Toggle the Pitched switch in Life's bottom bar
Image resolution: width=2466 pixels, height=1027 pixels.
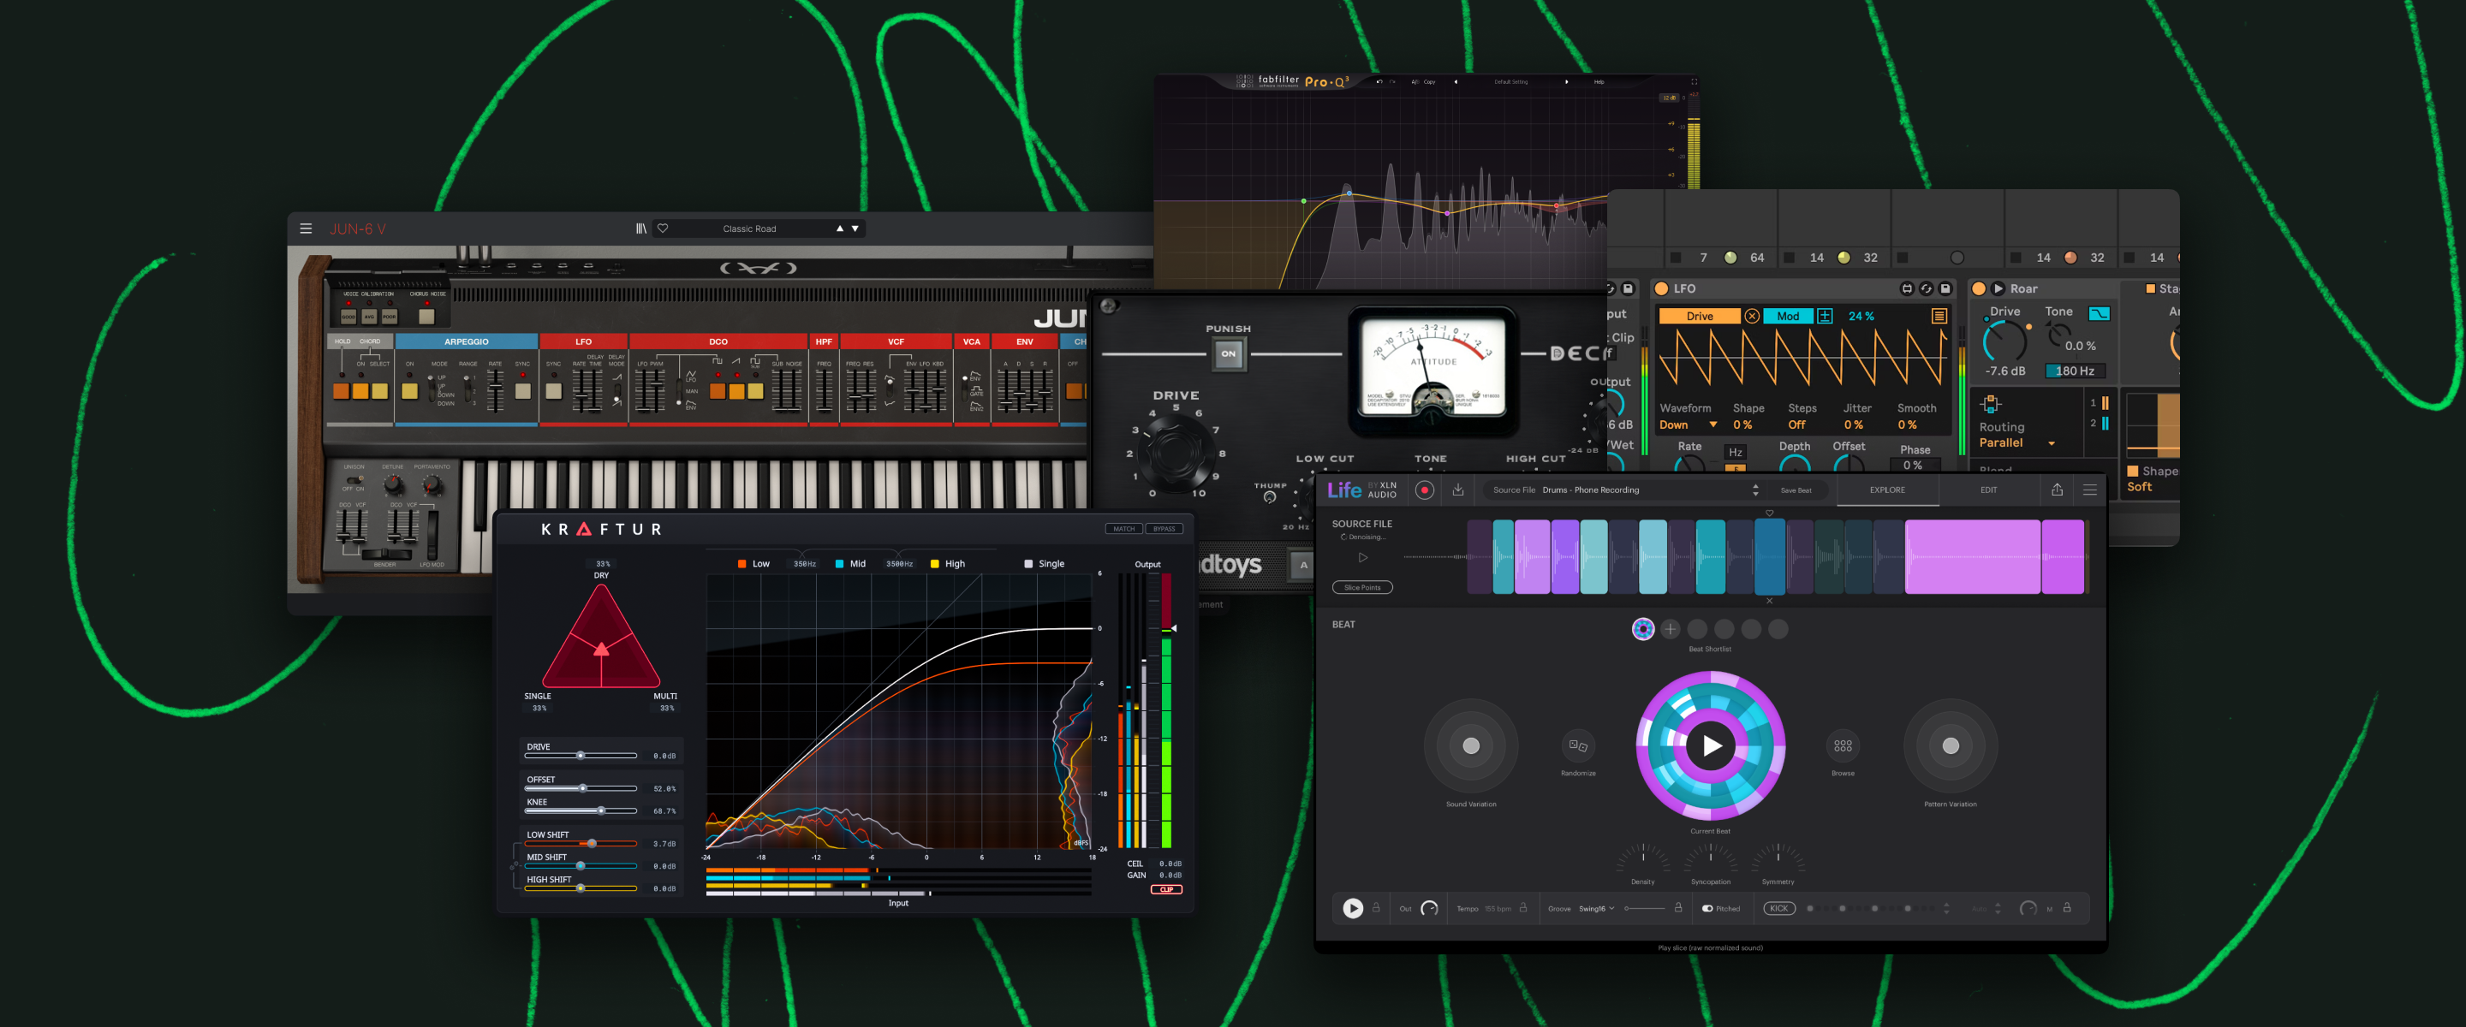(x=1708, y=908)
